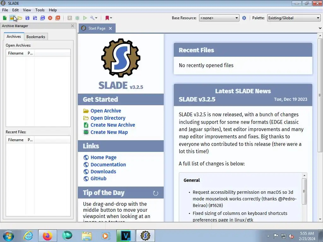Viewport: 323px width, 242px height.
Task: Open the wrench maintenance tools dropdown
Action: pyautogui.click(x=93, y=18)
